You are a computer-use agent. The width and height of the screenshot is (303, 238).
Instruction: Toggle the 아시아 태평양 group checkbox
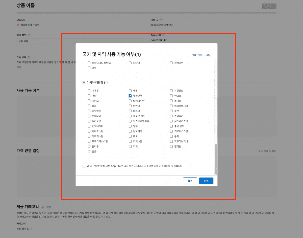coord(84,83)
